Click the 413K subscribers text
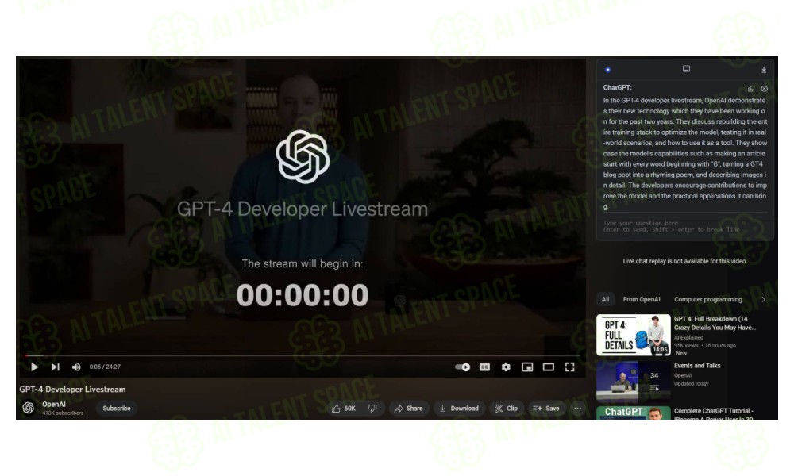The width and height of the screenshot is (794, 476). coord(63,413)
